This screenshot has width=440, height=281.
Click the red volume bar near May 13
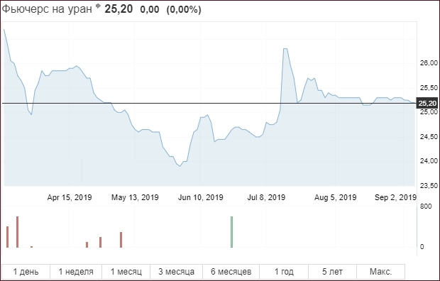click(121, 240)
